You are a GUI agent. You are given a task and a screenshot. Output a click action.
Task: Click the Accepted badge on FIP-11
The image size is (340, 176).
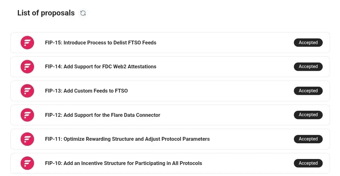[x=308, y=139]
